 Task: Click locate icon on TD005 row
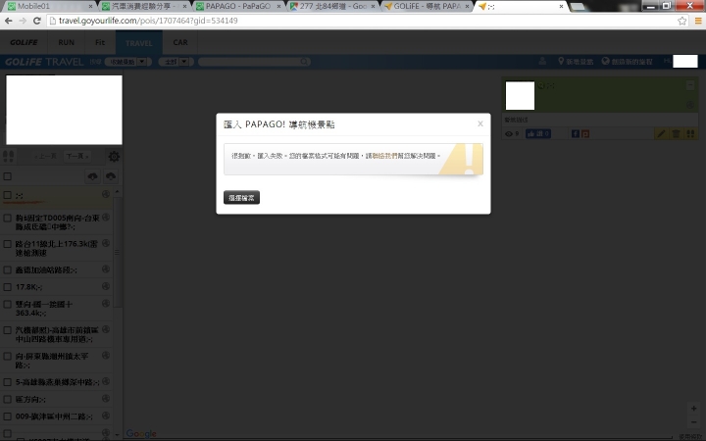106,217
